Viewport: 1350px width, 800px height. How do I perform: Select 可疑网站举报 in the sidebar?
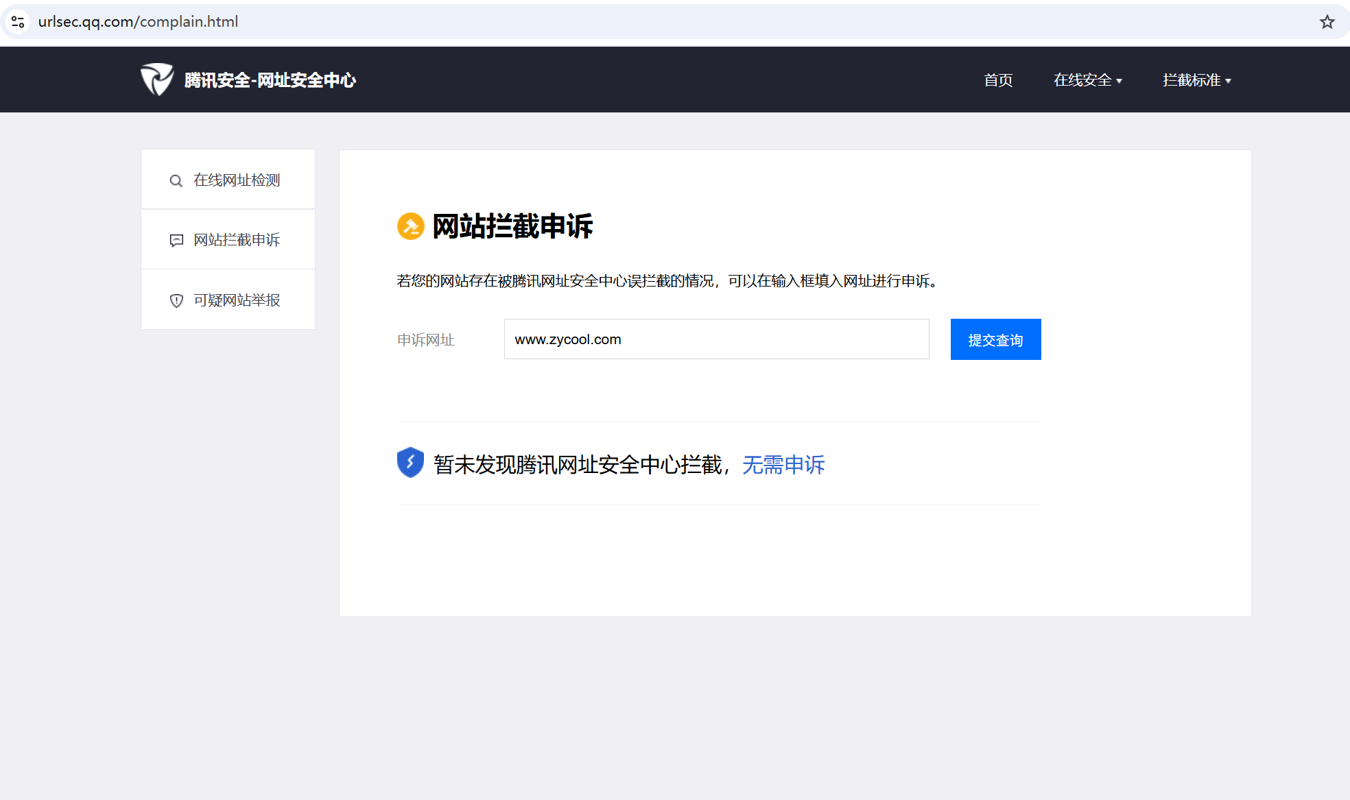(237, 300)
